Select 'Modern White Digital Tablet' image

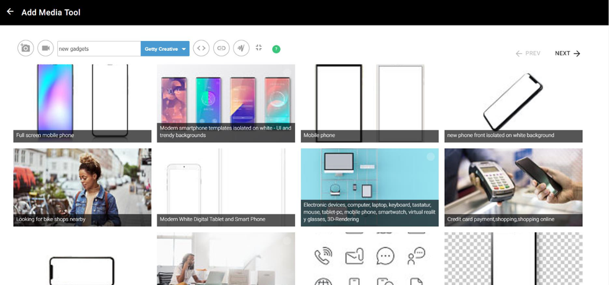(226, 186)
